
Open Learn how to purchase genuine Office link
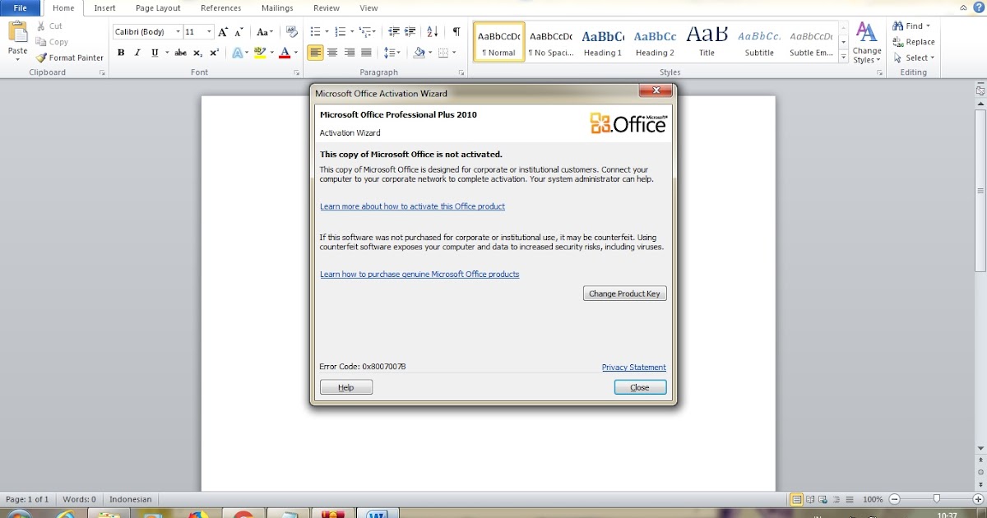pyautogui.click(x=419, y=274)
